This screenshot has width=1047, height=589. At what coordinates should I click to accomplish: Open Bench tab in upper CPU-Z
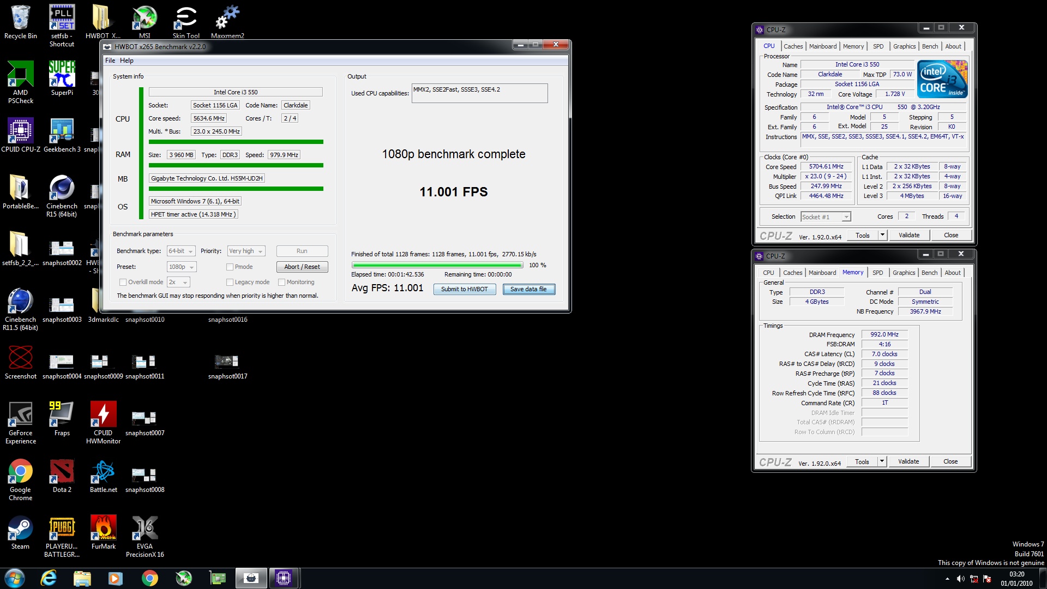coord(930,46)
